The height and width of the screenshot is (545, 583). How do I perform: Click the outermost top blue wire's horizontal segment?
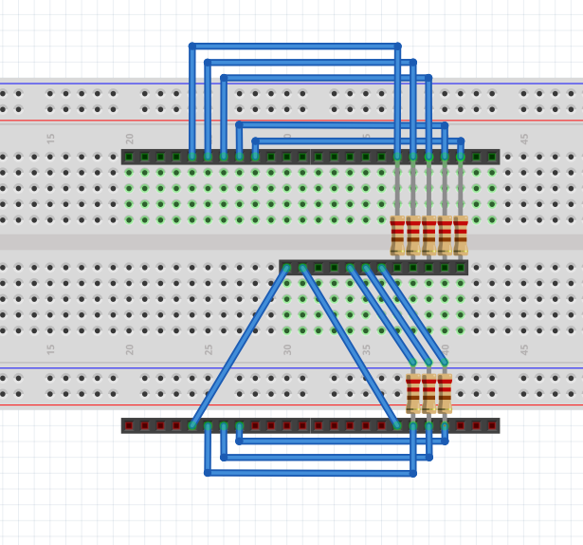[294, 46]
